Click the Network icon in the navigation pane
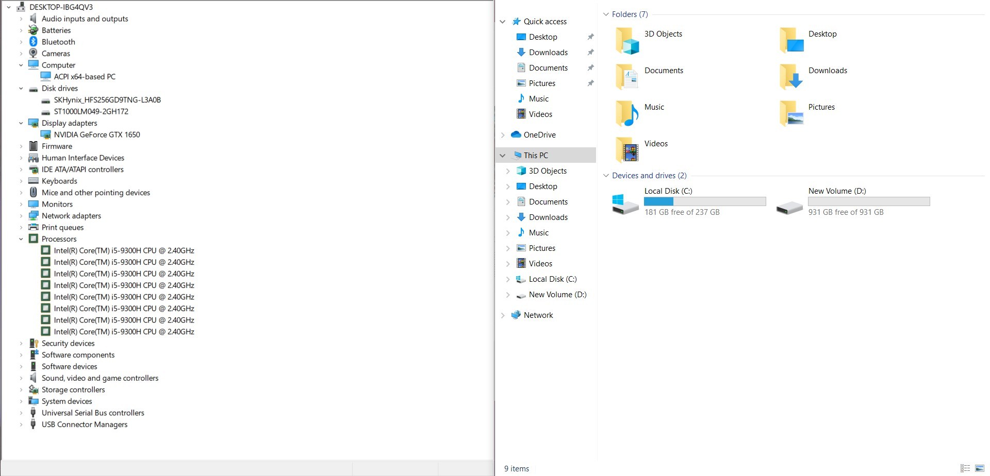The width and height of the screenshot is (990, 476). (x=516, y=315)
